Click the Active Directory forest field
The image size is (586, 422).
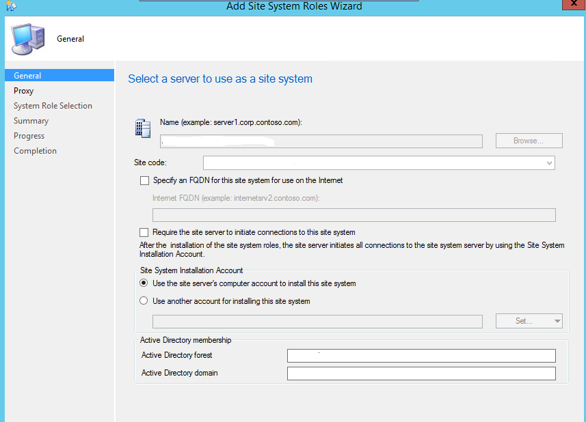421,355
